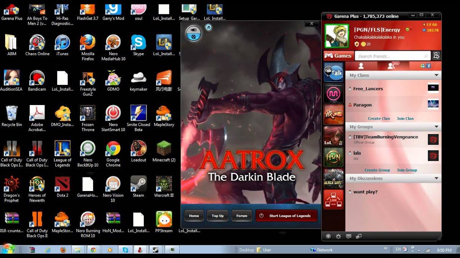Open the osu! desktop icon
The width and height of the screenshot is (460, 258).
(x=139, y=12)
